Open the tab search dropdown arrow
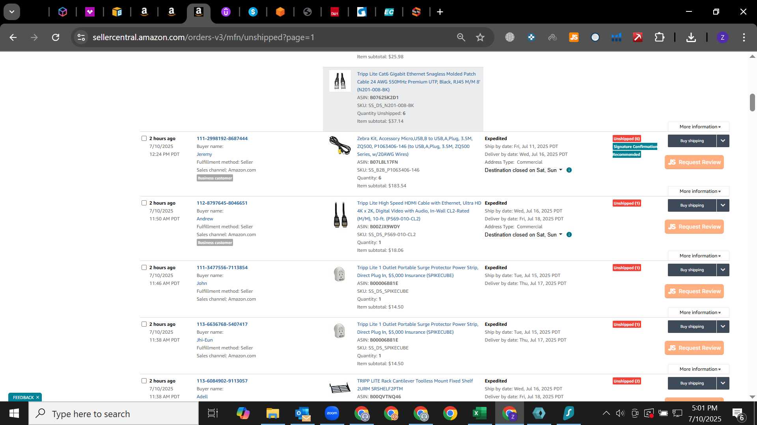The height and width of the screenshot is (425, 757). point(12,12)
